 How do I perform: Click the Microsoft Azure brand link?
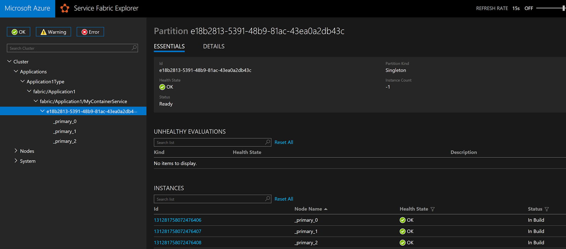pyautogui.click(x=28, y=8)
